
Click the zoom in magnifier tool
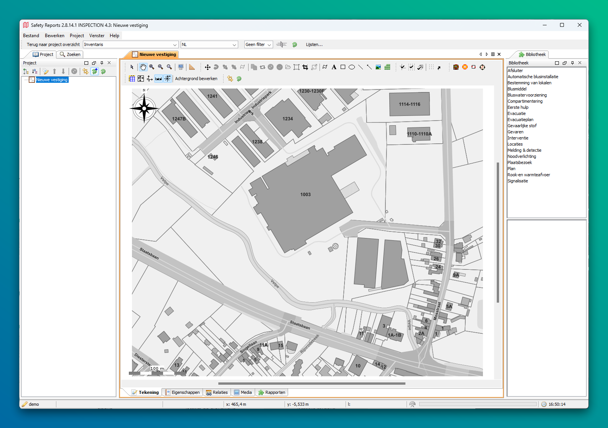tap(152, 67)
